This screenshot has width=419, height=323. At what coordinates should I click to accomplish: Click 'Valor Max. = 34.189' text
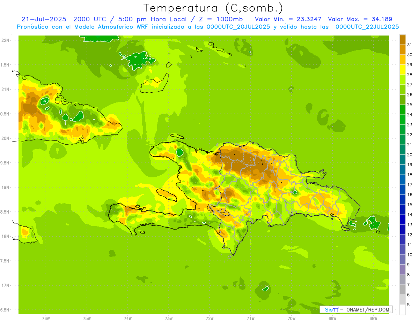click(360, 19)
